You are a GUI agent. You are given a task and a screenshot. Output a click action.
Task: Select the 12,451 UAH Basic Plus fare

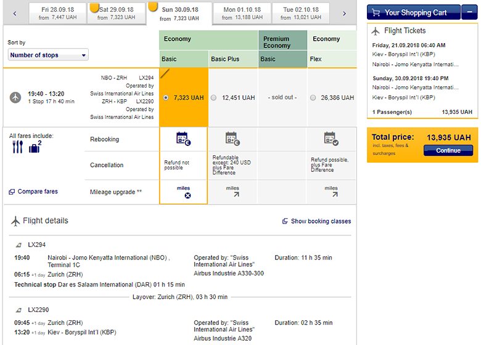[x=214, y=98]
